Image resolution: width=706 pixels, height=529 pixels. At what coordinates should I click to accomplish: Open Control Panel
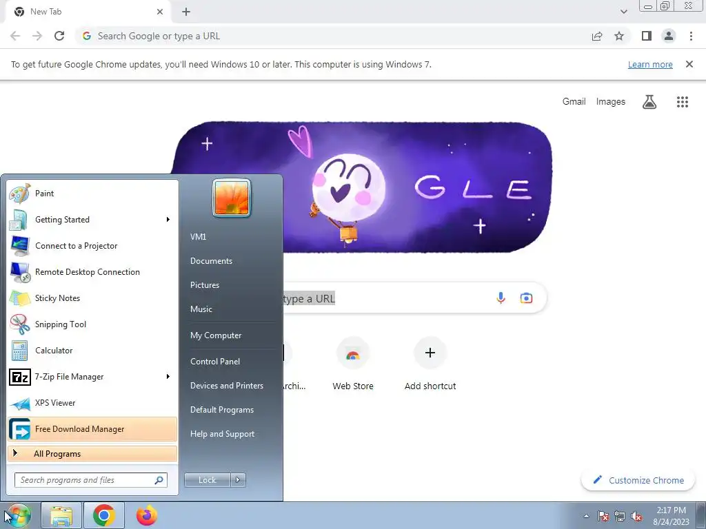click(215, 362)
